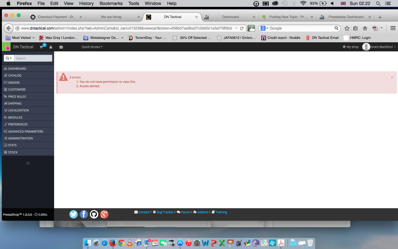Open the customers person icon in header

click(51, 47)
